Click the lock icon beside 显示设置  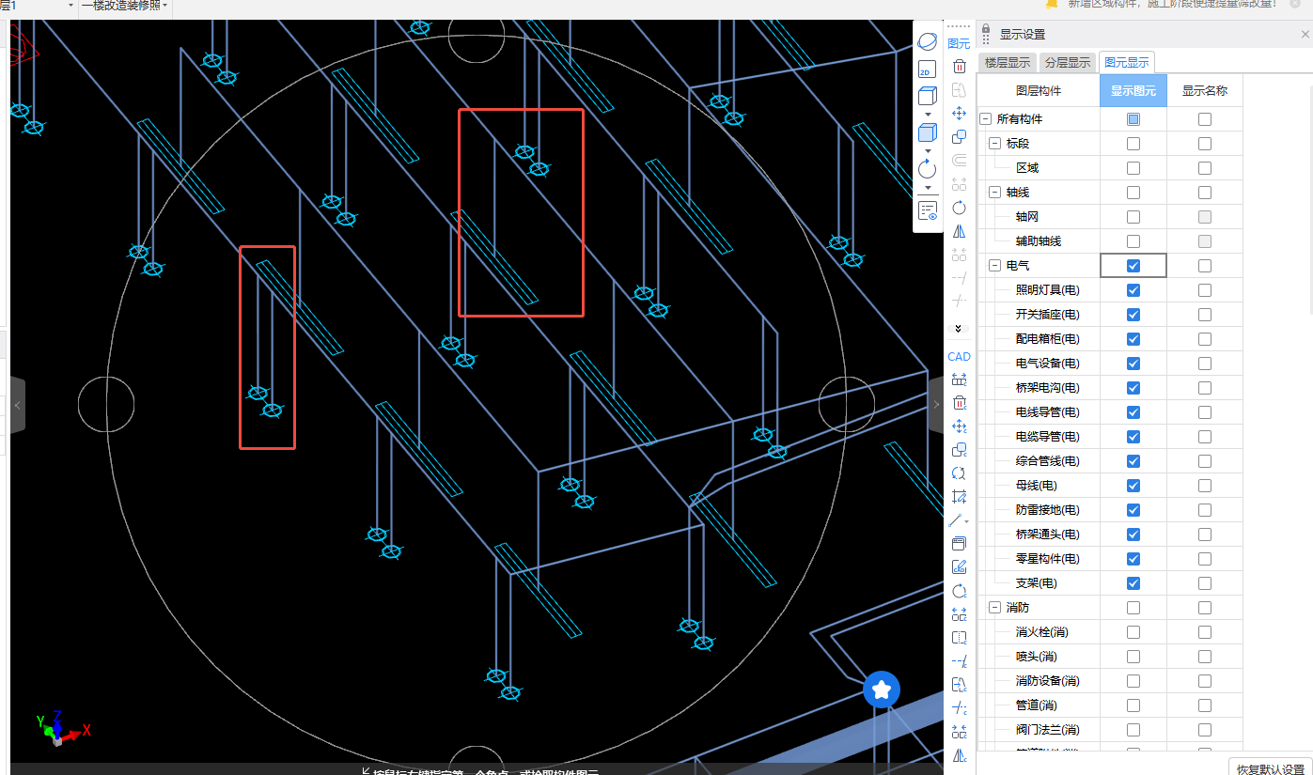pos(986,30)
